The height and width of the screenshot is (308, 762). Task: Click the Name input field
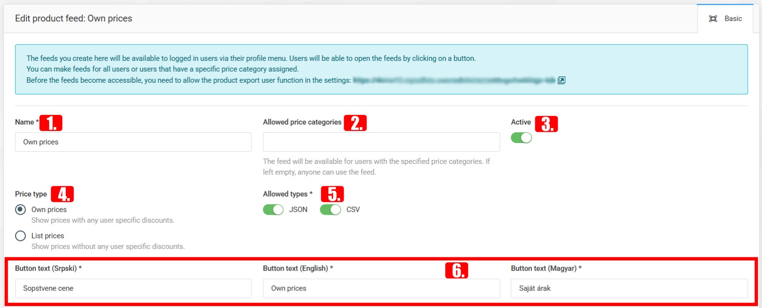134,142
